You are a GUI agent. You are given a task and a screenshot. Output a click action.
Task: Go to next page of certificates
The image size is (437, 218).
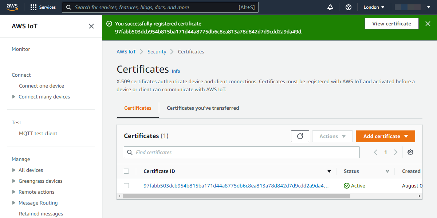click(x=396, y=152)
